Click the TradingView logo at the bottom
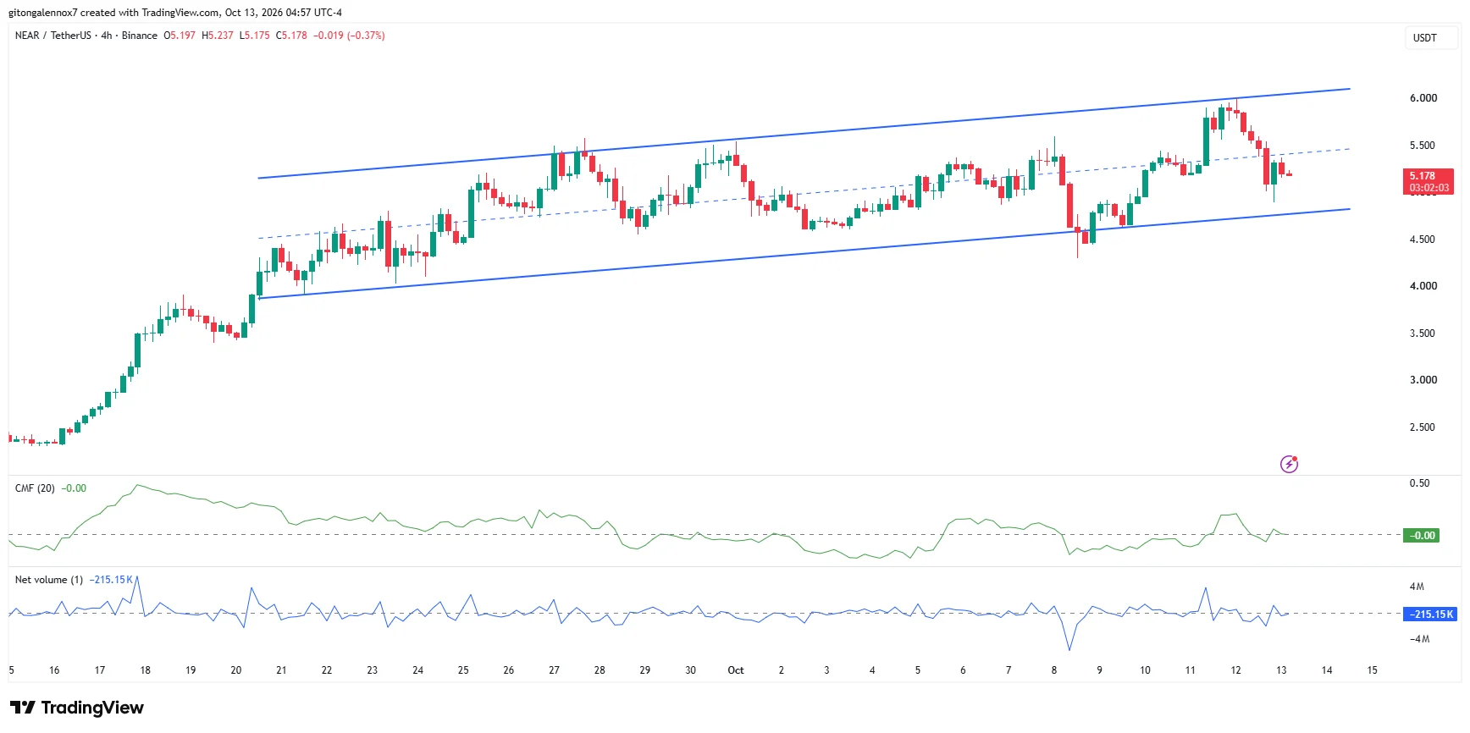1470x733 pixels. click(77, 708)
